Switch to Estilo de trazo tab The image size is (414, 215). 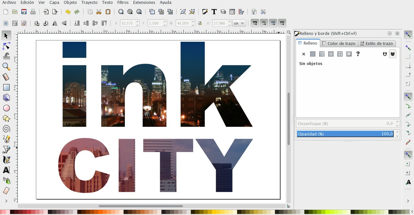[376, 43]
